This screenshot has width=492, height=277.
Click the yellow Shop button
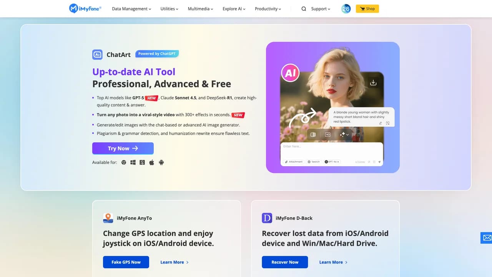point(367,8)
